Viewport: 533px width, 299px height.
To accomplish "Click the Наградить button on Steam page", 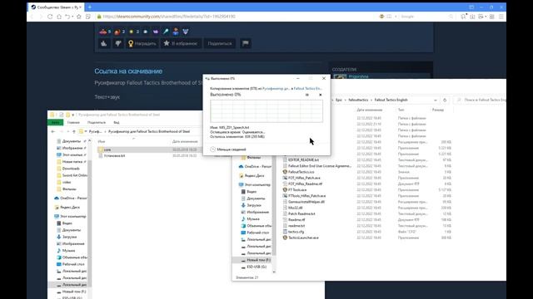I will point(142,43).
